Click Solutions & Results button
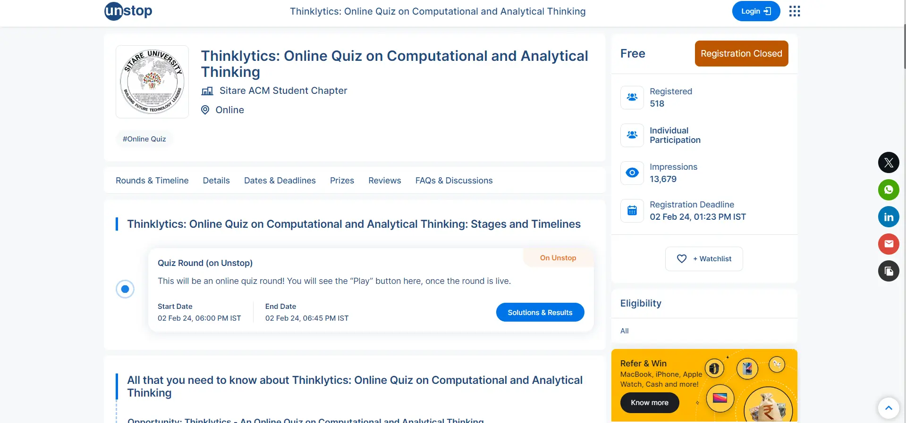 [x=540, y=312]
